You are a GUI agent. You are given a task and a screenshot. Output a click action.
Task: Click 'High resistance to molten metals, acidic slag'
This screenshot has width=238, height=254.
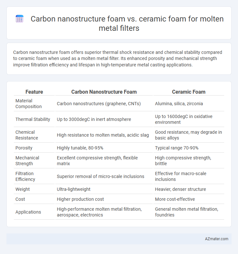click(x=103, y=135)
